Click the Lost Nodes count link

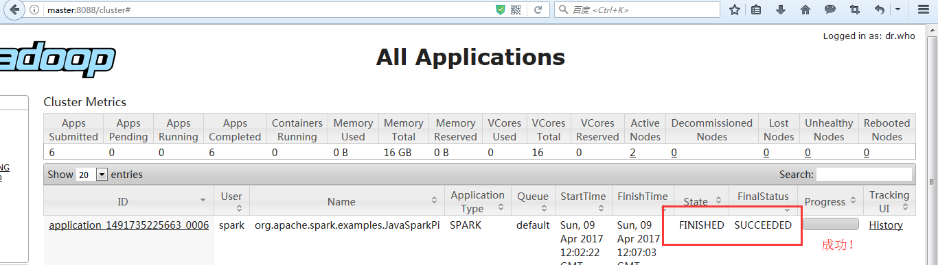(x=766, y=153)
